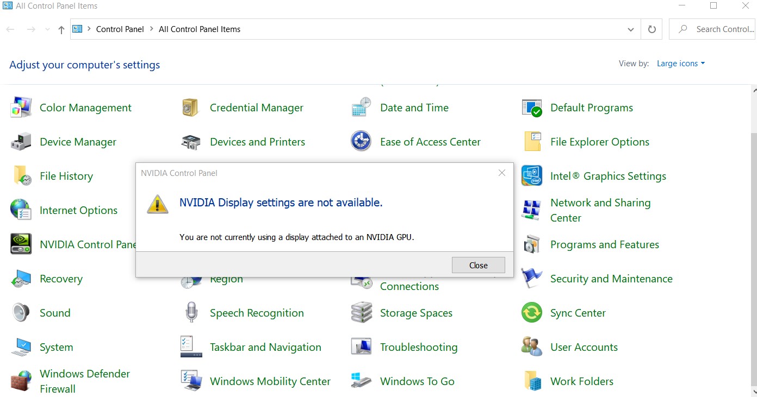Click the Credential Manager safe icon

191,108
